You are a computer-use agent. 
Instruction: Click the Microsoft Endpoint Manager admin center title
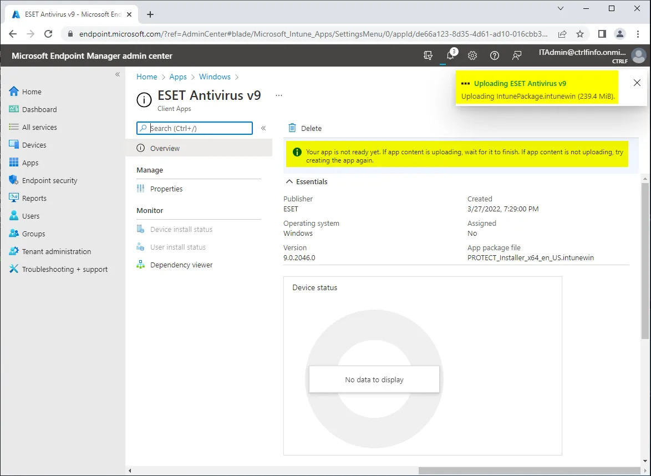pyautogui.click(x=91, y=55)
